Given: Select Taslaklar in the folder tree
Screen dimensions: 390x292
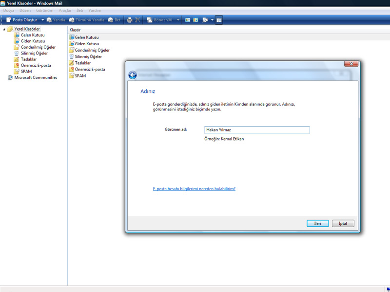Looking at the screenshot, I should point(25,59).
